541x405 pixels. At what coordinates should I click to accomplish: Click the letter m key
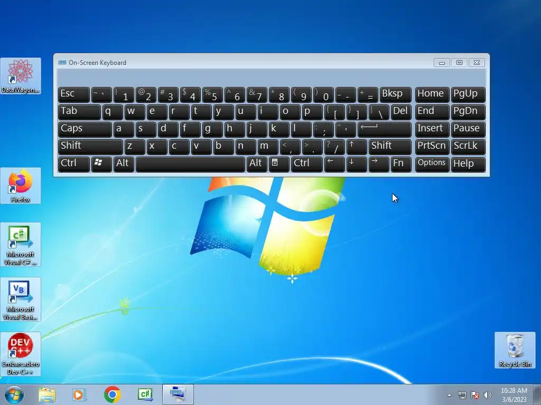tap(268, 147)
